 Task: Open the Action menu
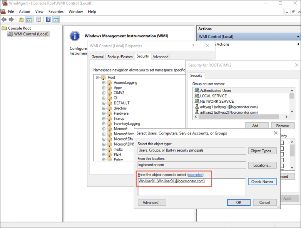click(x=24, y=11)
